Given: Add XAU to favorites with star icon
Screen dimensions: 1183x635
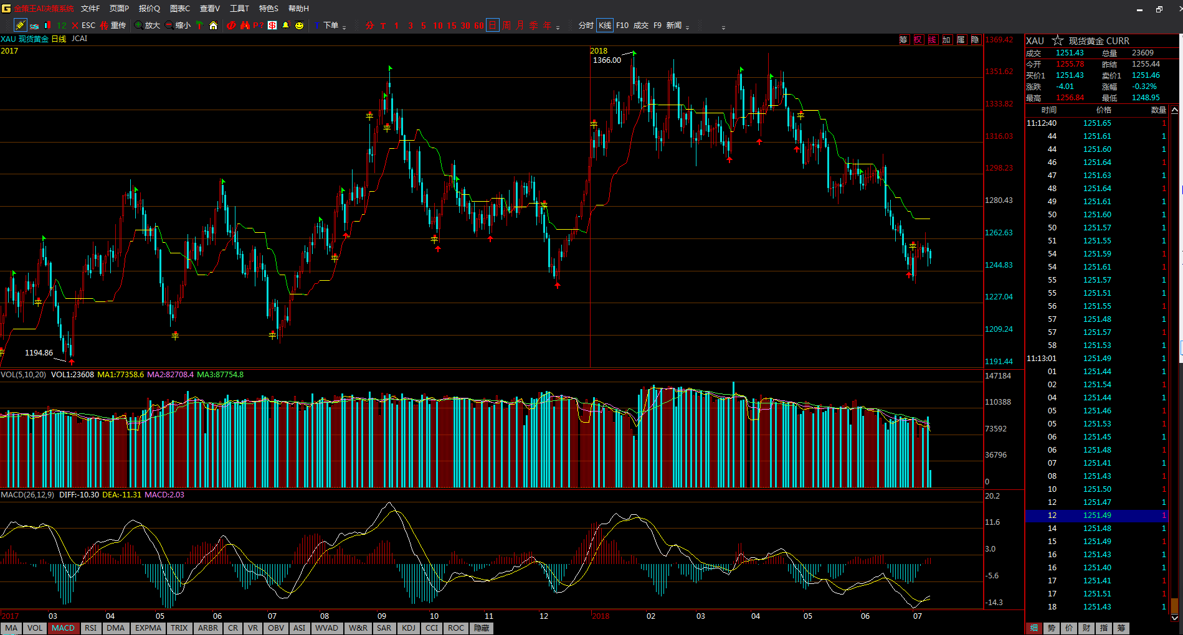Looking at the screenshot, I should [1057, 40].
